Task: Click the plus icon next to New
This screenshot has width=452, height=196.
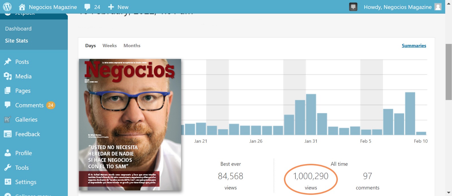Action: 111,7
